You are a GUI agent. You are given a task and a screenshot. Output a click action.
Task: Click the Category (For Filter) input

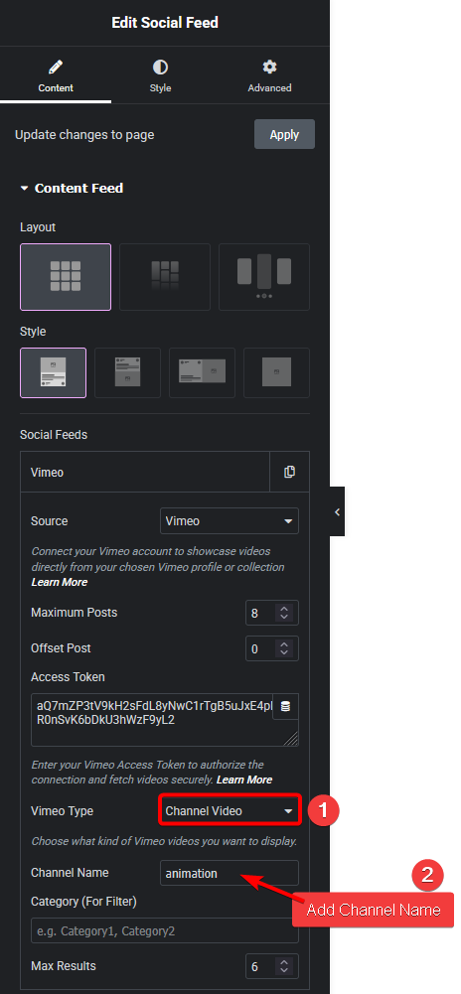tap(165, 930)
